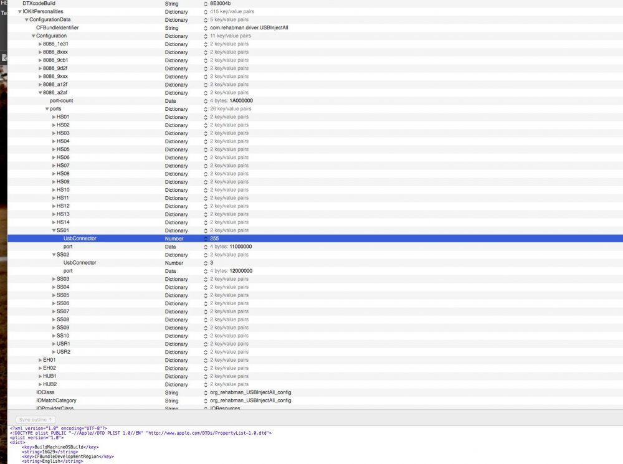Select the port-count value 1A000000
Viewport: 623px width, 464px height.
click(241, 100)
